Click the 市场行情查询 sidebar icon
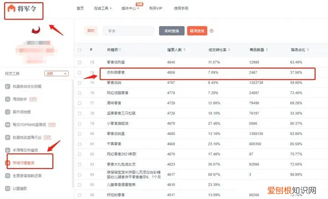 [8, 163]
